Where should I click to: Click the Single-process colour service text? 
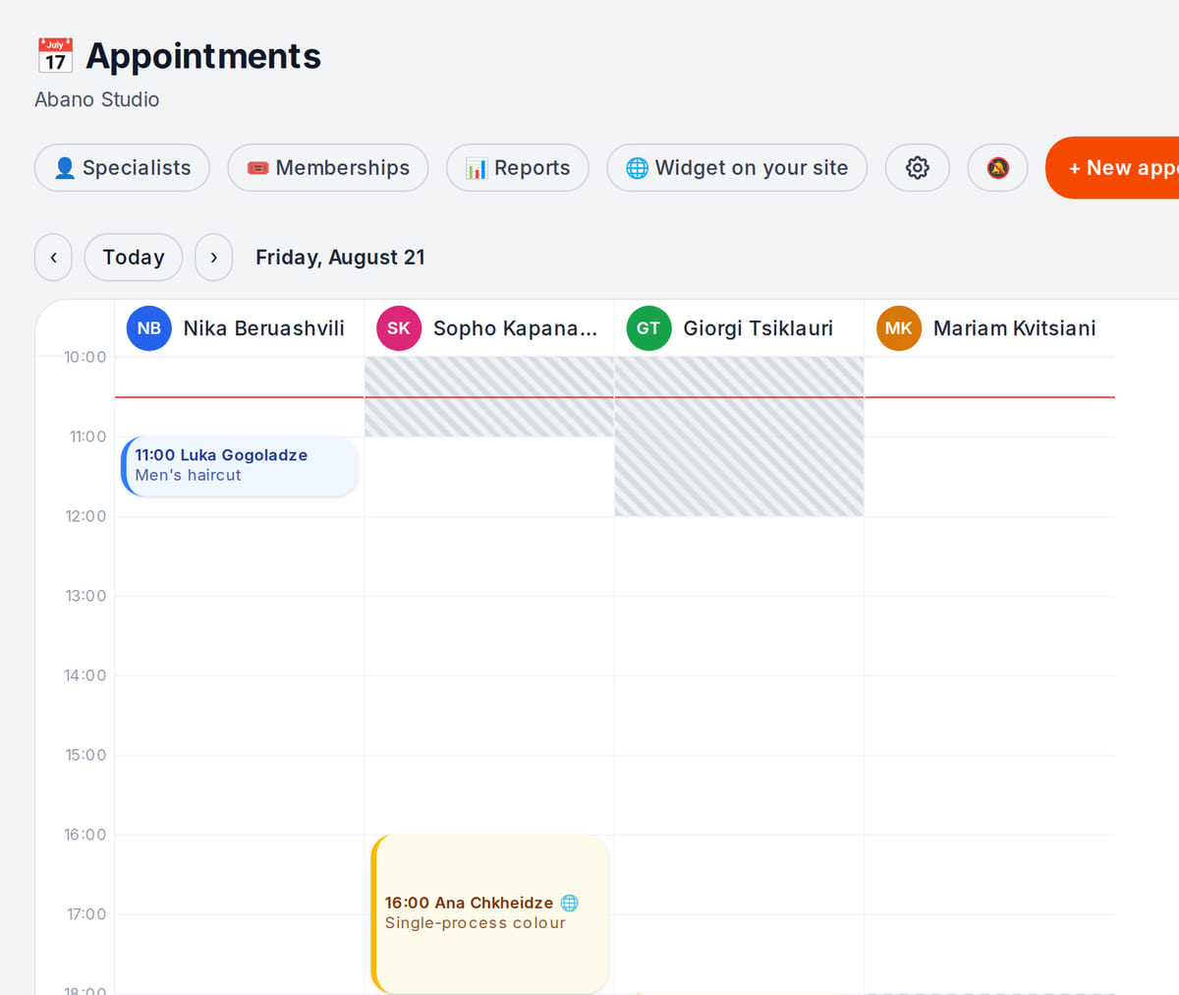coord(475,923)
